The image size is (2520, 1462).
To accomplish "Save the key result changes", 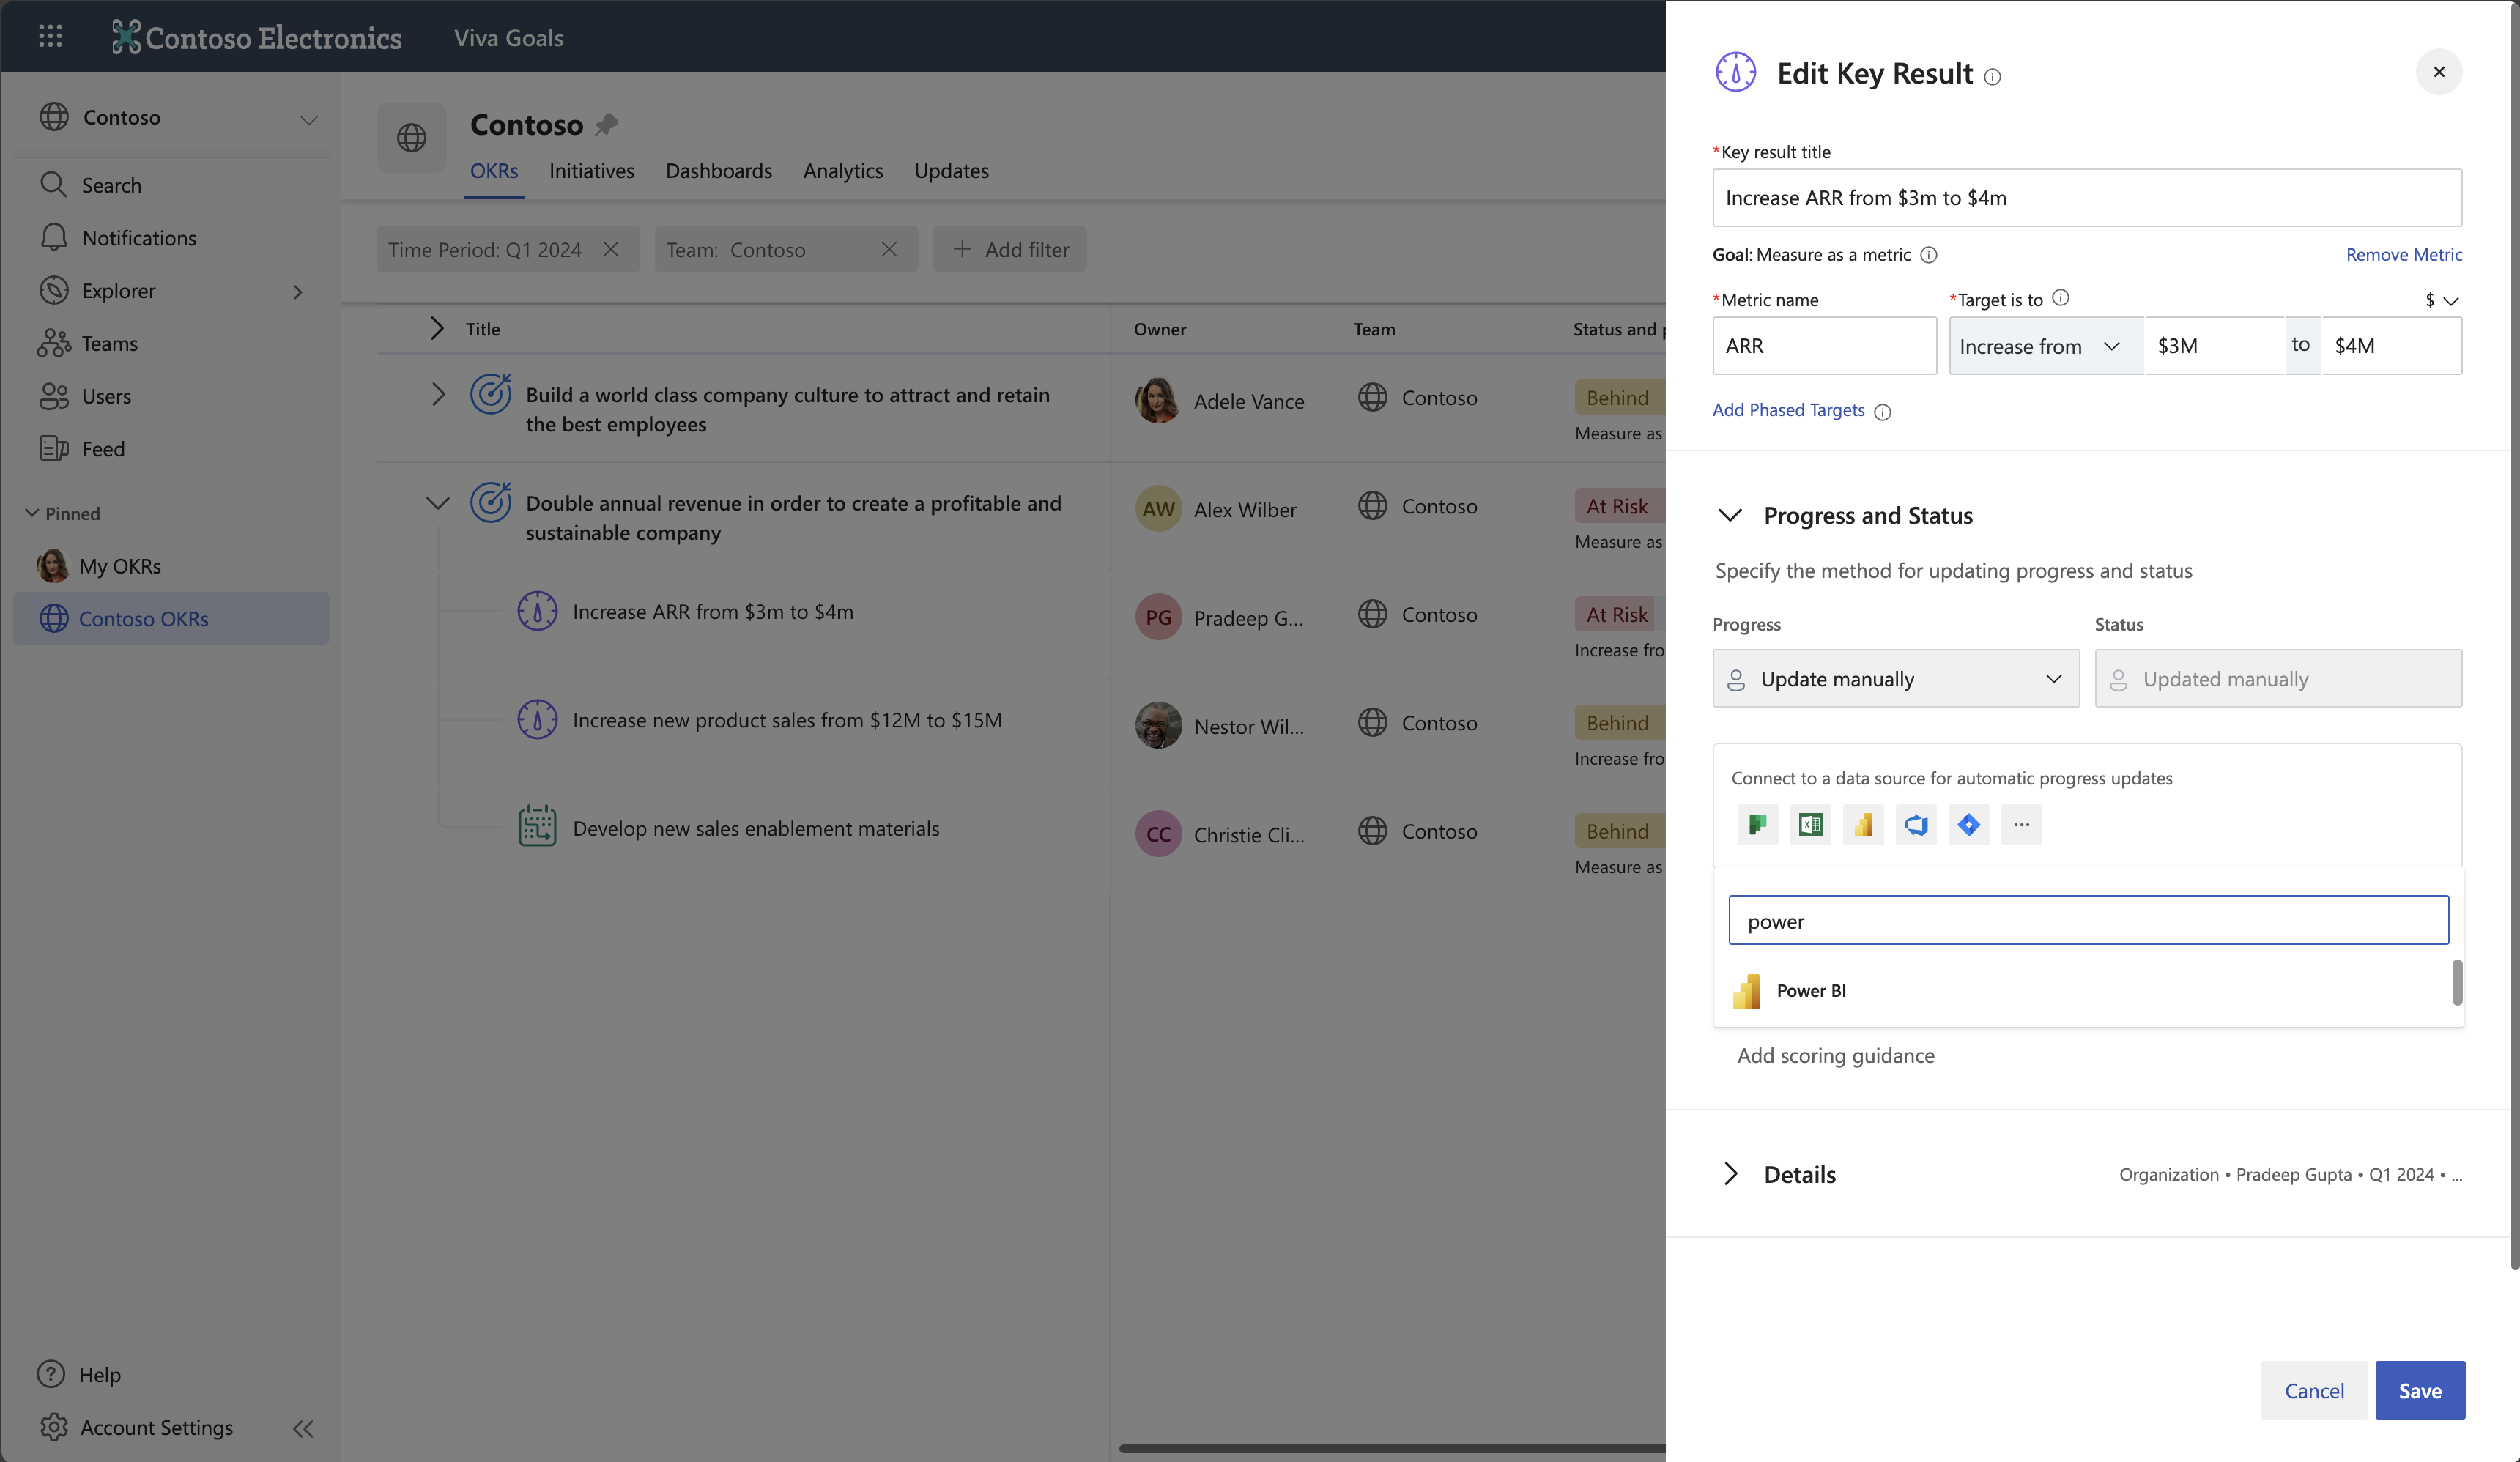I will 2419,1390.
